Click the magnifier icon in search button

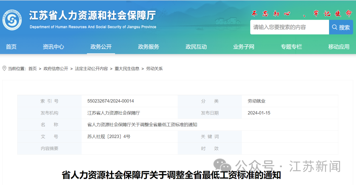(x=335, y=27)
